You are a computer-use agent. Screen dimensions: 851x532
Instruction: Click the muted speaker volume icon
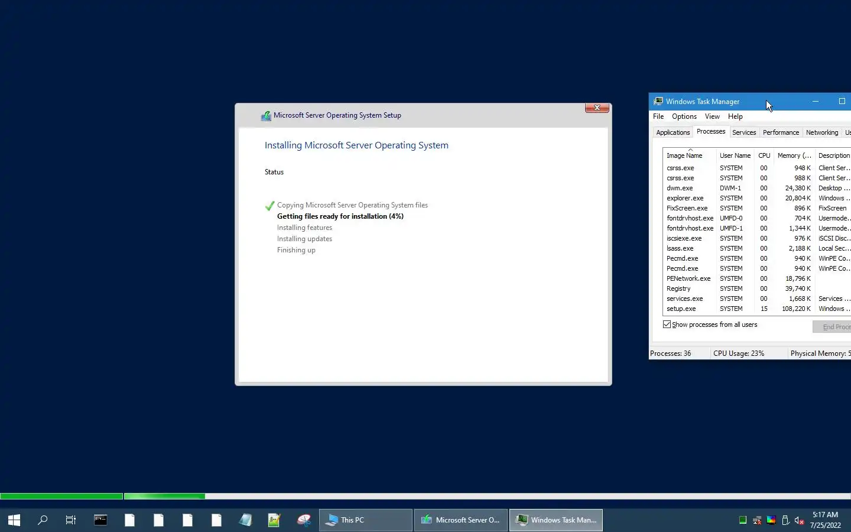pyautogui.click(x=800, y=520)
